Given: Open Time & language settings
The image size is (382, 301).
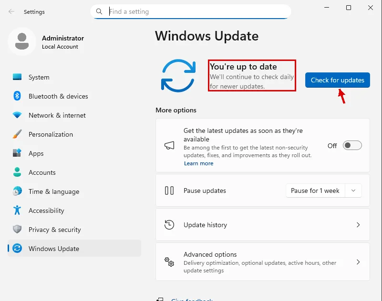Looking at the screenshot, I should coord(74,191).
